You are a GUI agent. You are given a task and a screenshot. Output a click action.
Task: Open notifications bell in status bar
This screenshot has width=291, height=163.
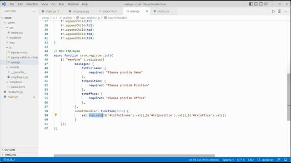(286, 160)
